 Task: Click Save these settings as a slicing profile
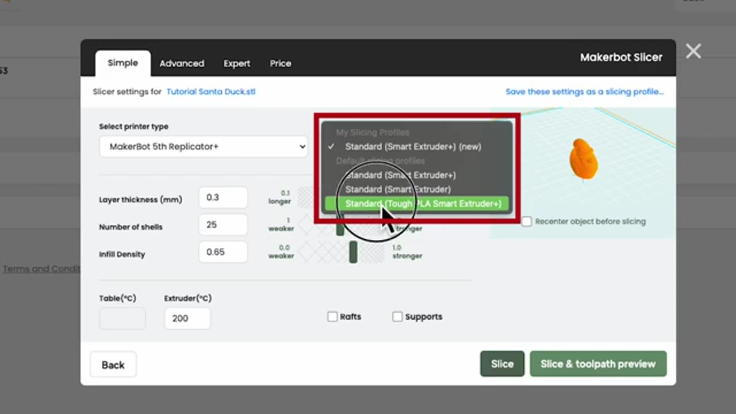tap(584, 91)
